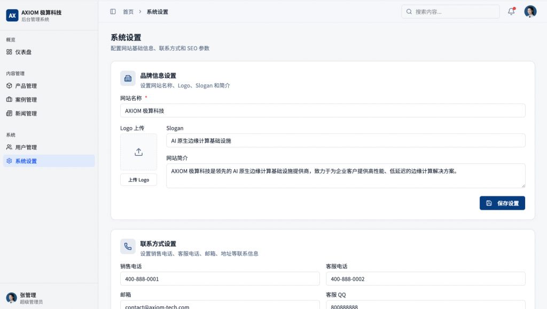Click the search magnifier icon
Image resolution: width=547 pixels, height=309 pixels.
click(409, 12)
